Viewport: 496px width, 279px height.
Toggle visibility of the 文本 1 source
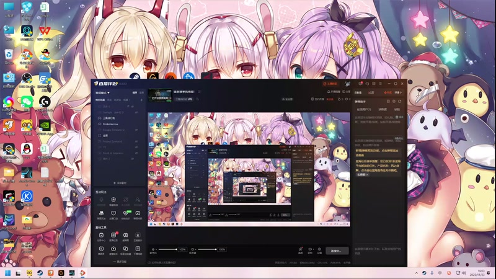click(133, 107)
